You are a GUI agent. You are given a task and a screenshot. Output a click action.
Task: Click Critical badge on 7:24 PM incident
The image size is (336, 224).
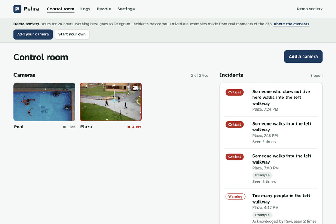click(234, 92)
